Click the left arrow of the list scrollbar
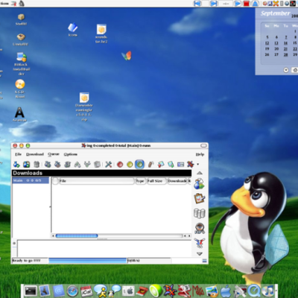Image resolution: width=298 pixels, height=298 pixels. [x=53, y=235]
